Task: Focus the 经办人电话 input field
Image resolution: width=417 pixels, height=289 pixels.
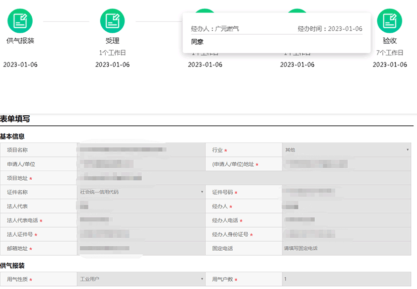Action: (346, 221)
